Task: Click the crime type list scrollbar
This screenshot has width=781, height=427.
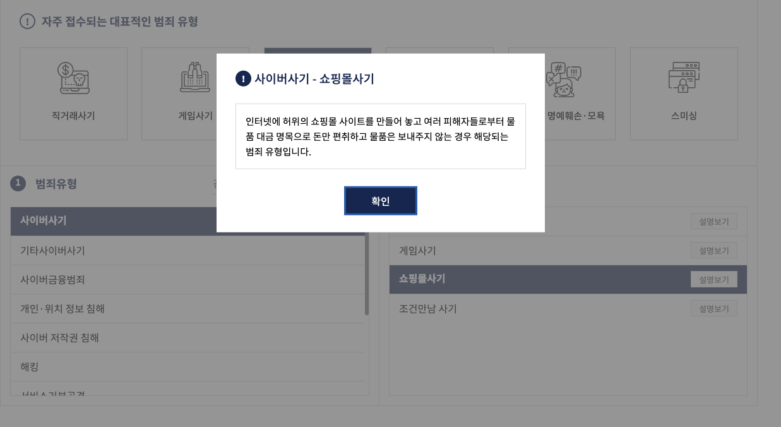Action: pyautogui.click(x=367, y=274)
